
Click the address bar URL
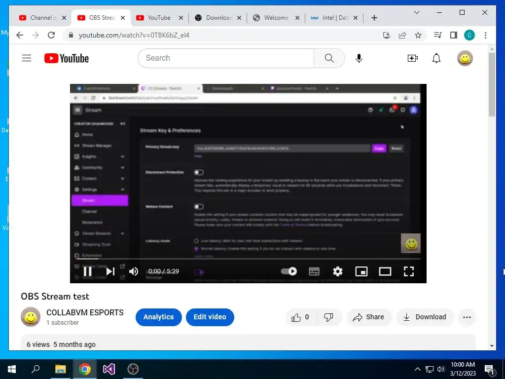(x=134, y=35)
